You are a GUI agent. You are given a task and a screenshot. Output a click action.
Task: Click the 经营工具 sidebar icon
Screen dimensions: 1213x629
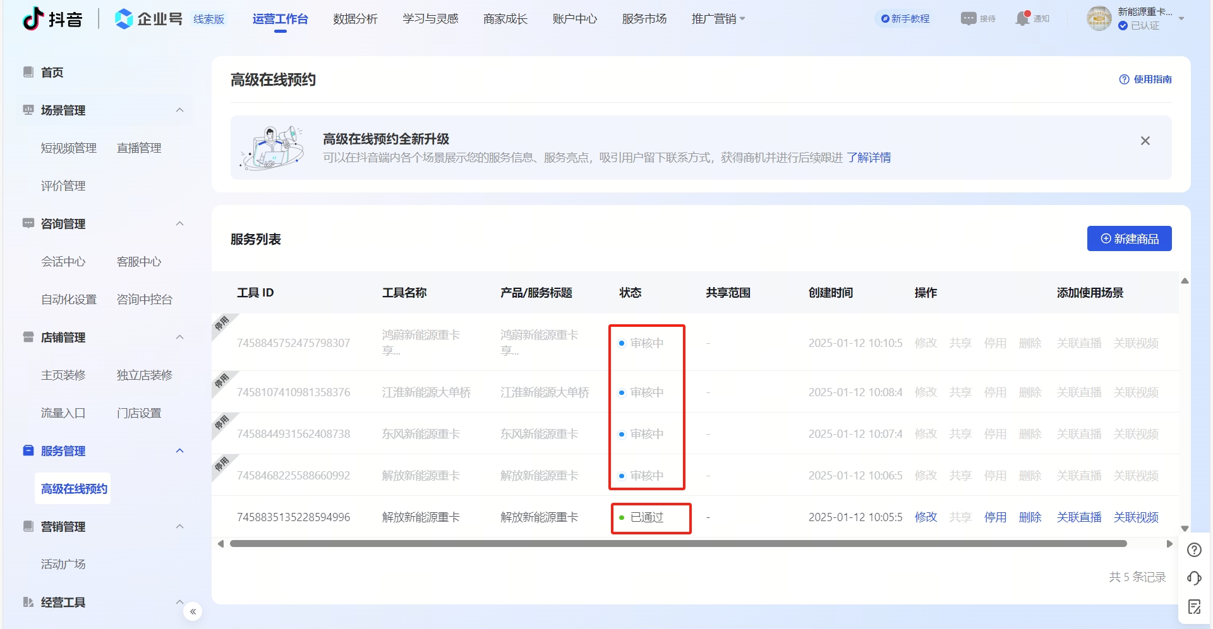28,602
